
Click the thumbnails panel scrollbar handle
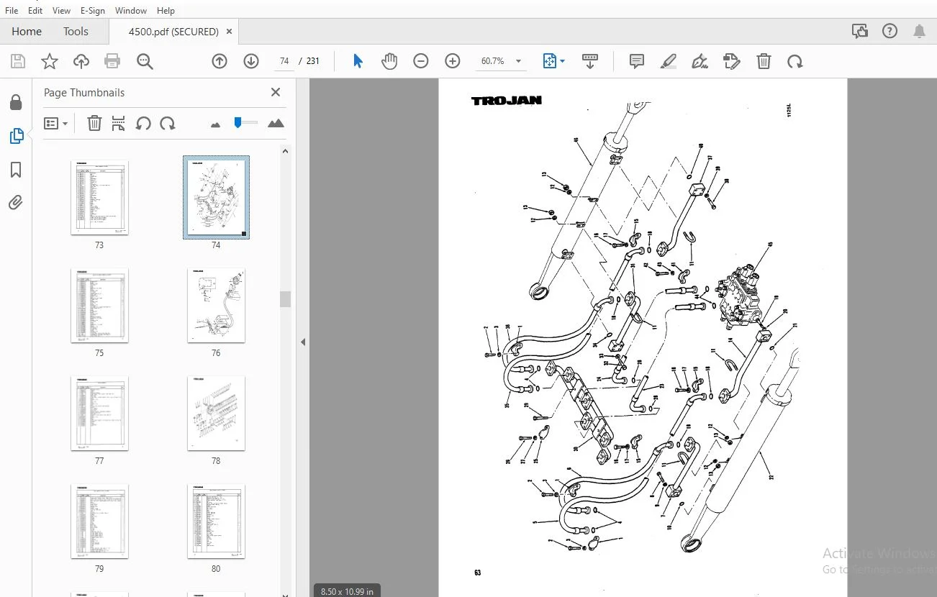tap(286, 299)
